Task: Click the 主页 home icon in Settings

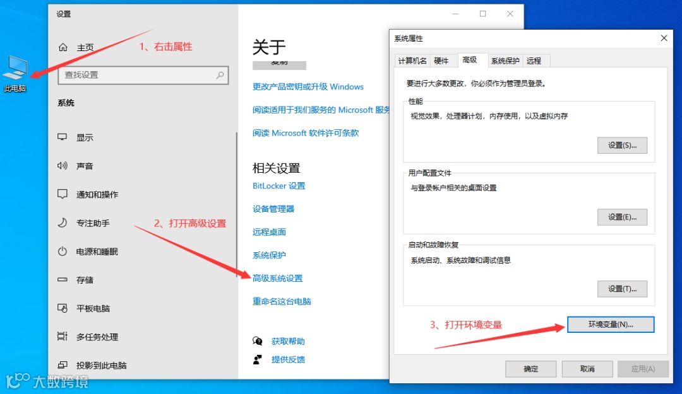Action: [x=63, y=47]
